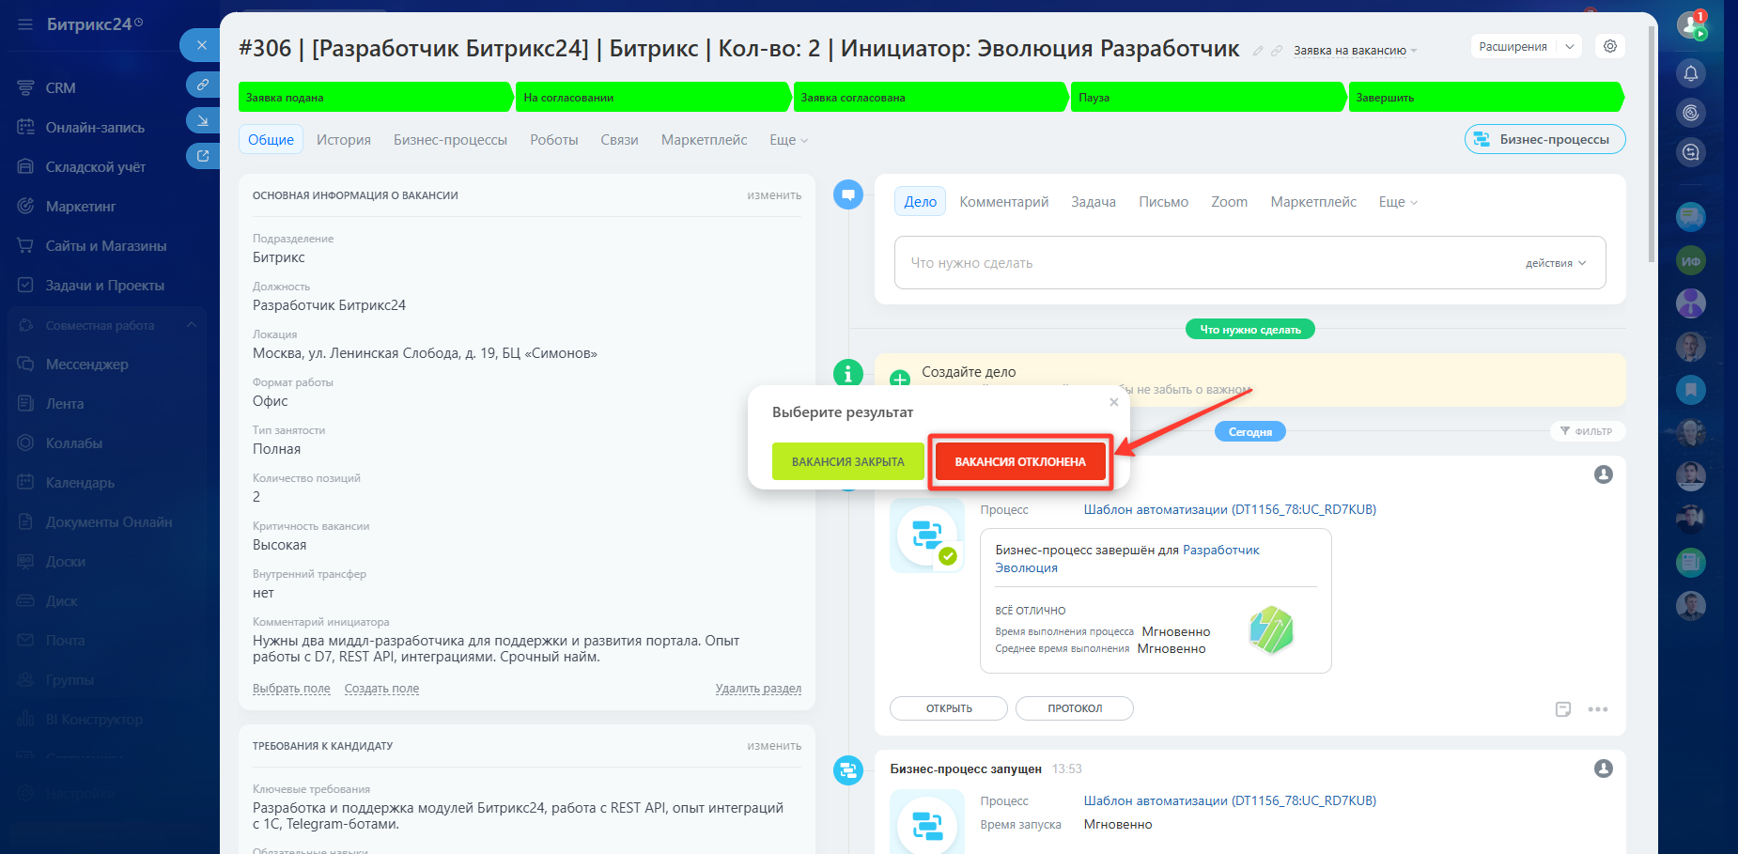Click the «Создать поле» link
Image resolution: width=1738 pixels, height=854 pixels.
coord(381,689)
